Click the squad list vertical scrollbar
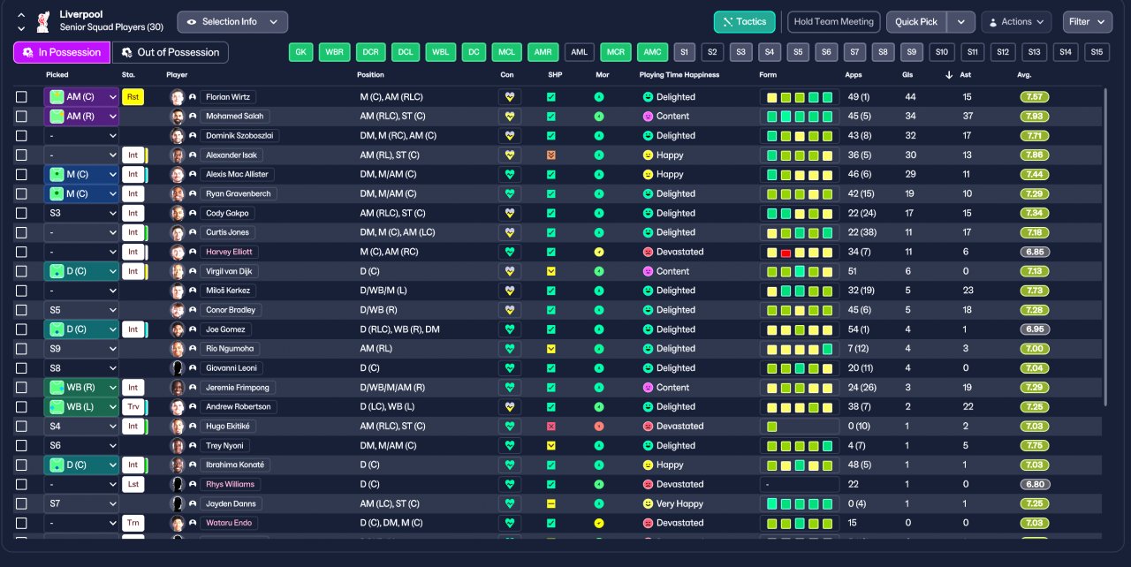 pos(1105,246)
